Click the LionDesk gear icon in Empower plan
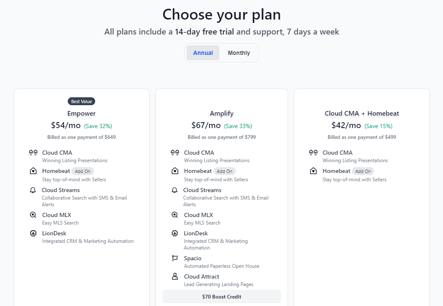Screen dimensions: 443x306 tap(33, 234)
